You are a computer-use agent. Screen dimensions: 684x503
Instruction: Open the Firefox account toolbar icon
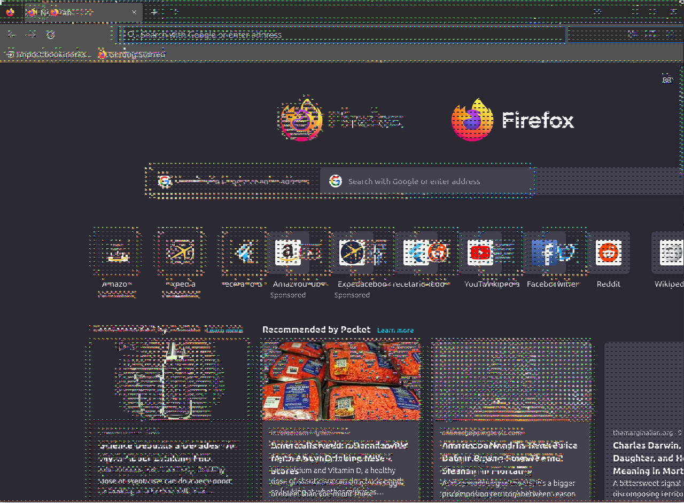(650, 35)
